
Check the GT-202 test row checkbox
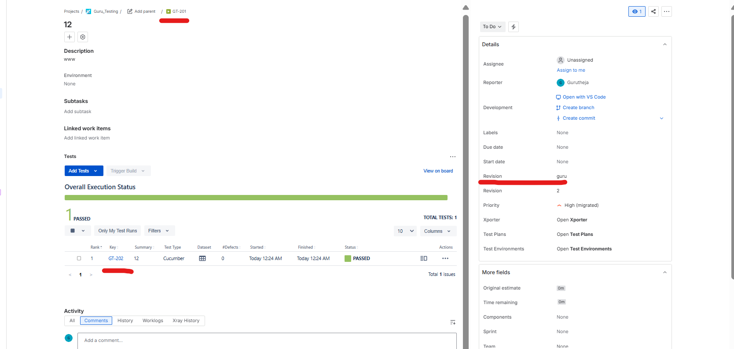tap(79, 258)
